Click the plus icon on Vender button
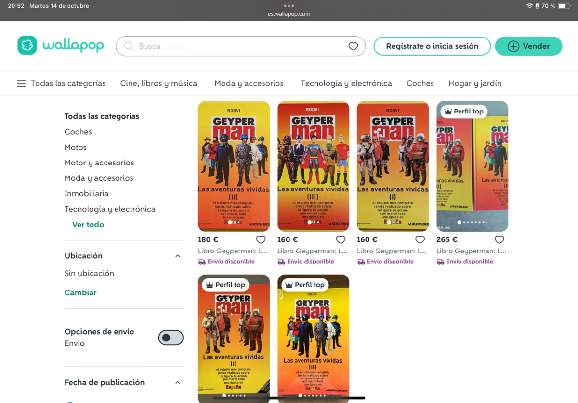This screenshot has width=578, height=403. tap(513, 46)
